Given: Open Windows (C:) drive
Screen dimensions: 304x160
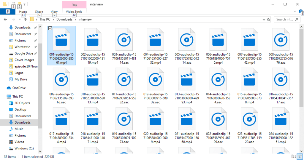Looking at the screenshot, I should pyautogui.click(x=24, y=148).
